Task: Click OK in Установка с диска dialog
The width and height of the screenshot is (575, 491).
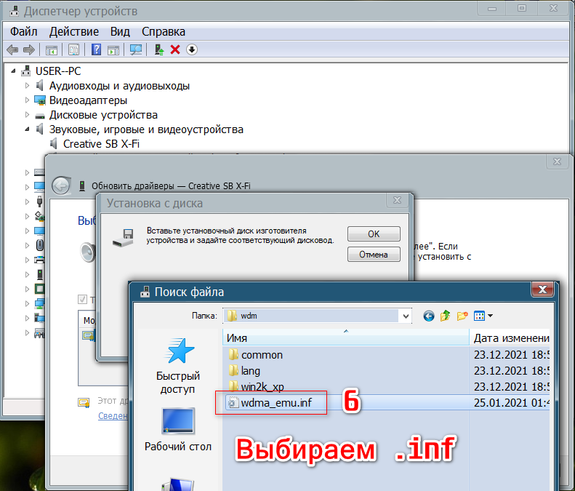Action: [374, 234]
